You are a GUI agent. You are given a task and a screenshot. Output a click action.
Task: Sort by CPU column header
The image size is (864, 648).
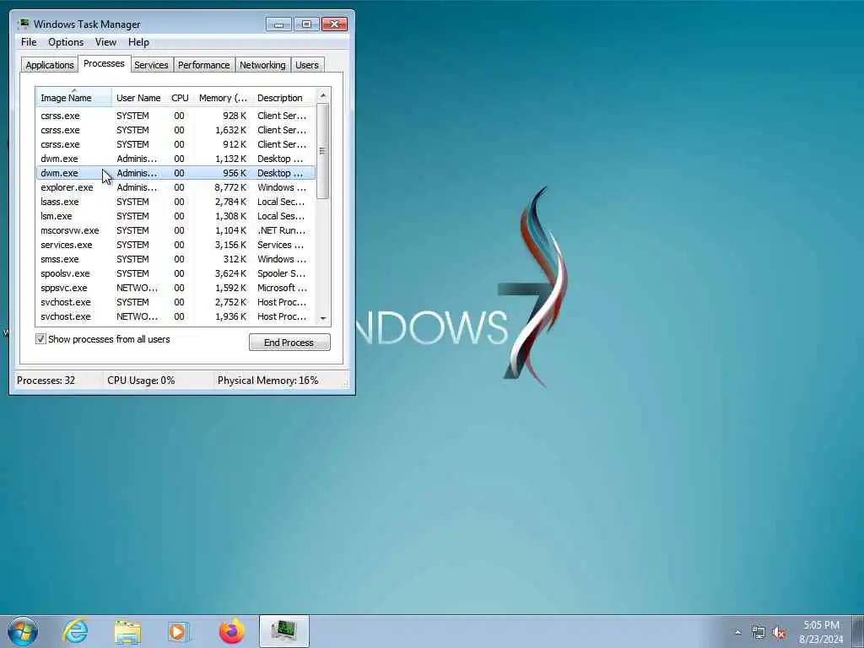180,98
